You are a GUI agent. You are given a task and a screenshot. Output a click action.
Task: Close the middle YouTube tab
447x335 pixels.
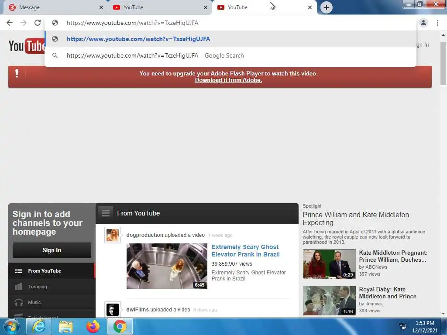(206, 7)
